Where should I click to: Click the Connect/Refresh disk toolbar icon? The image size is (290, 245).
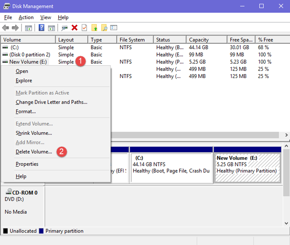click(x=64, y=28)
